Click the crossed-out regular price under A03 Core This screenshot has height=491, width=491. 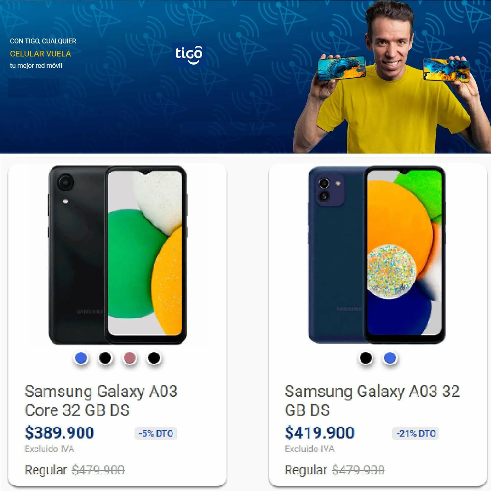(98, 470)
